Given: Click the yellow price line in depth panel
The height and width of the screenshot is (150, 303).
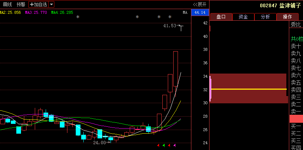Looking at the screenshot, I should [249, 89].
